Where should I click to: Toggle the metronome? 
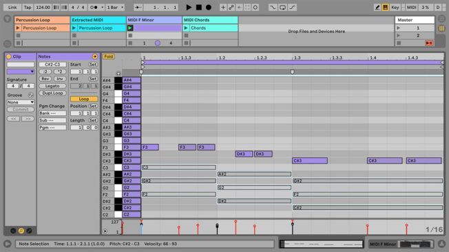click(94, 7)
